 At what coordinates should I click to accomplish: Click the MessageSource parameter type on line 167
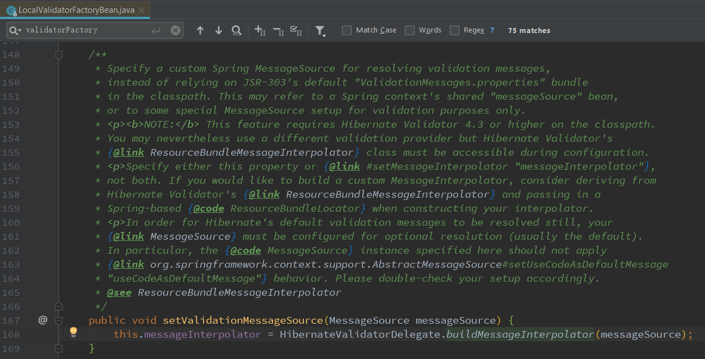coord(369,320)
